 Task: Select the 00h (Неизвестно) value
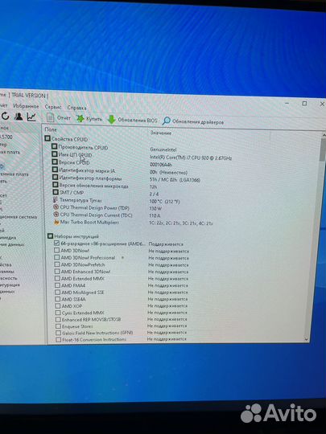[x=168, y=172]
